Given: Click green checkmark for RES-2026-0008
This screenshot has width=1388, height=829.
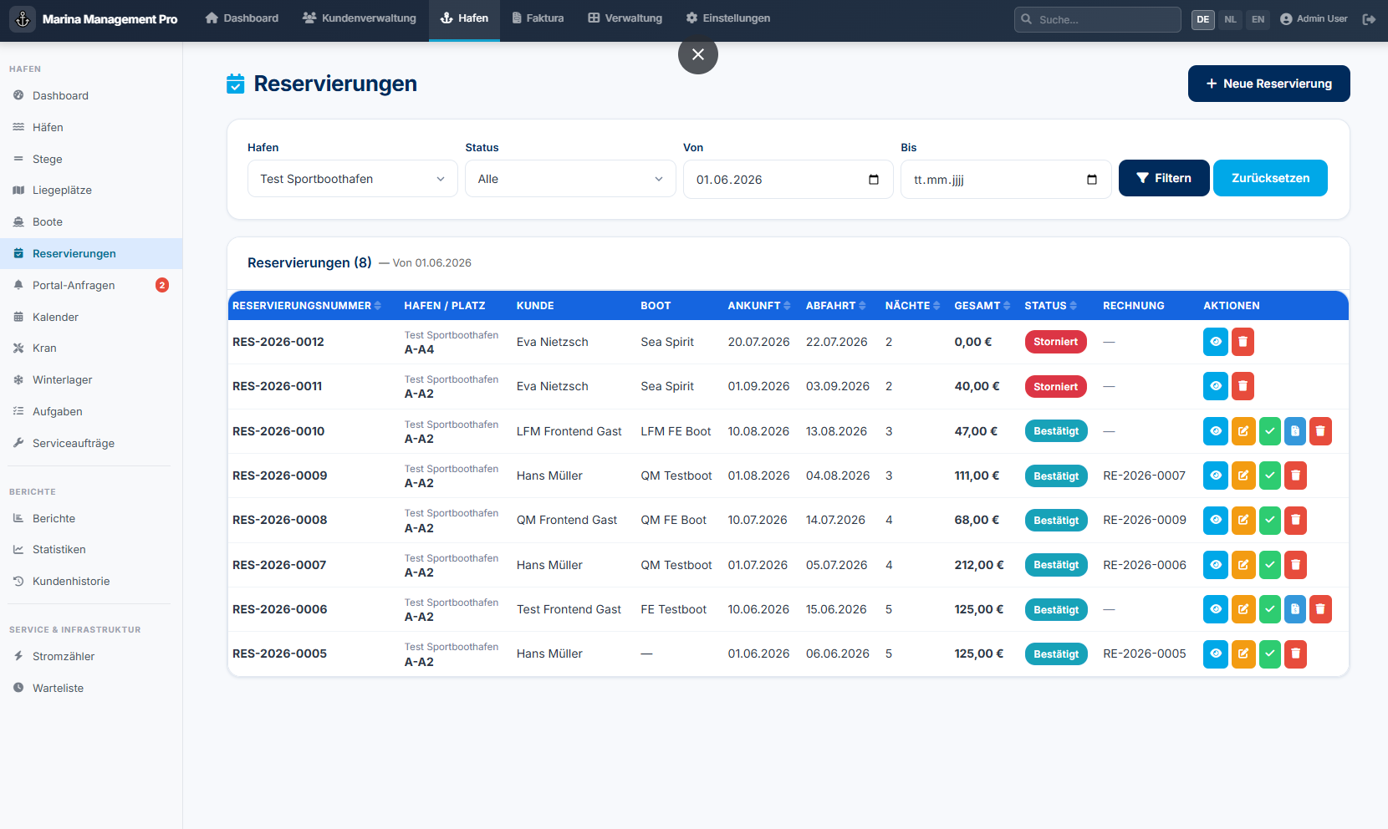Looking at the screenshot, I should click(1270, 520).
